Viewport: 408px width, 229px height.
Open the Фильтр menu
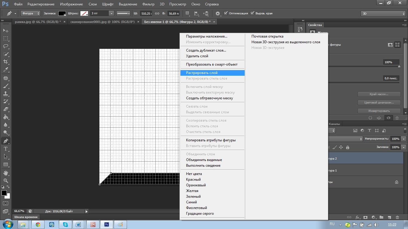point(148,4)
